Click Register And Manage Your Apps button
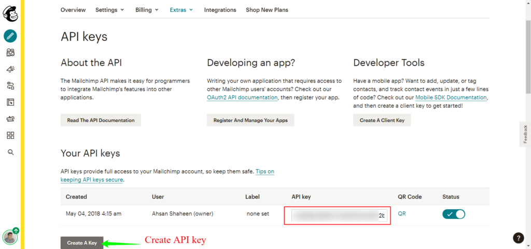531x249 pixels. pos(250,120)
